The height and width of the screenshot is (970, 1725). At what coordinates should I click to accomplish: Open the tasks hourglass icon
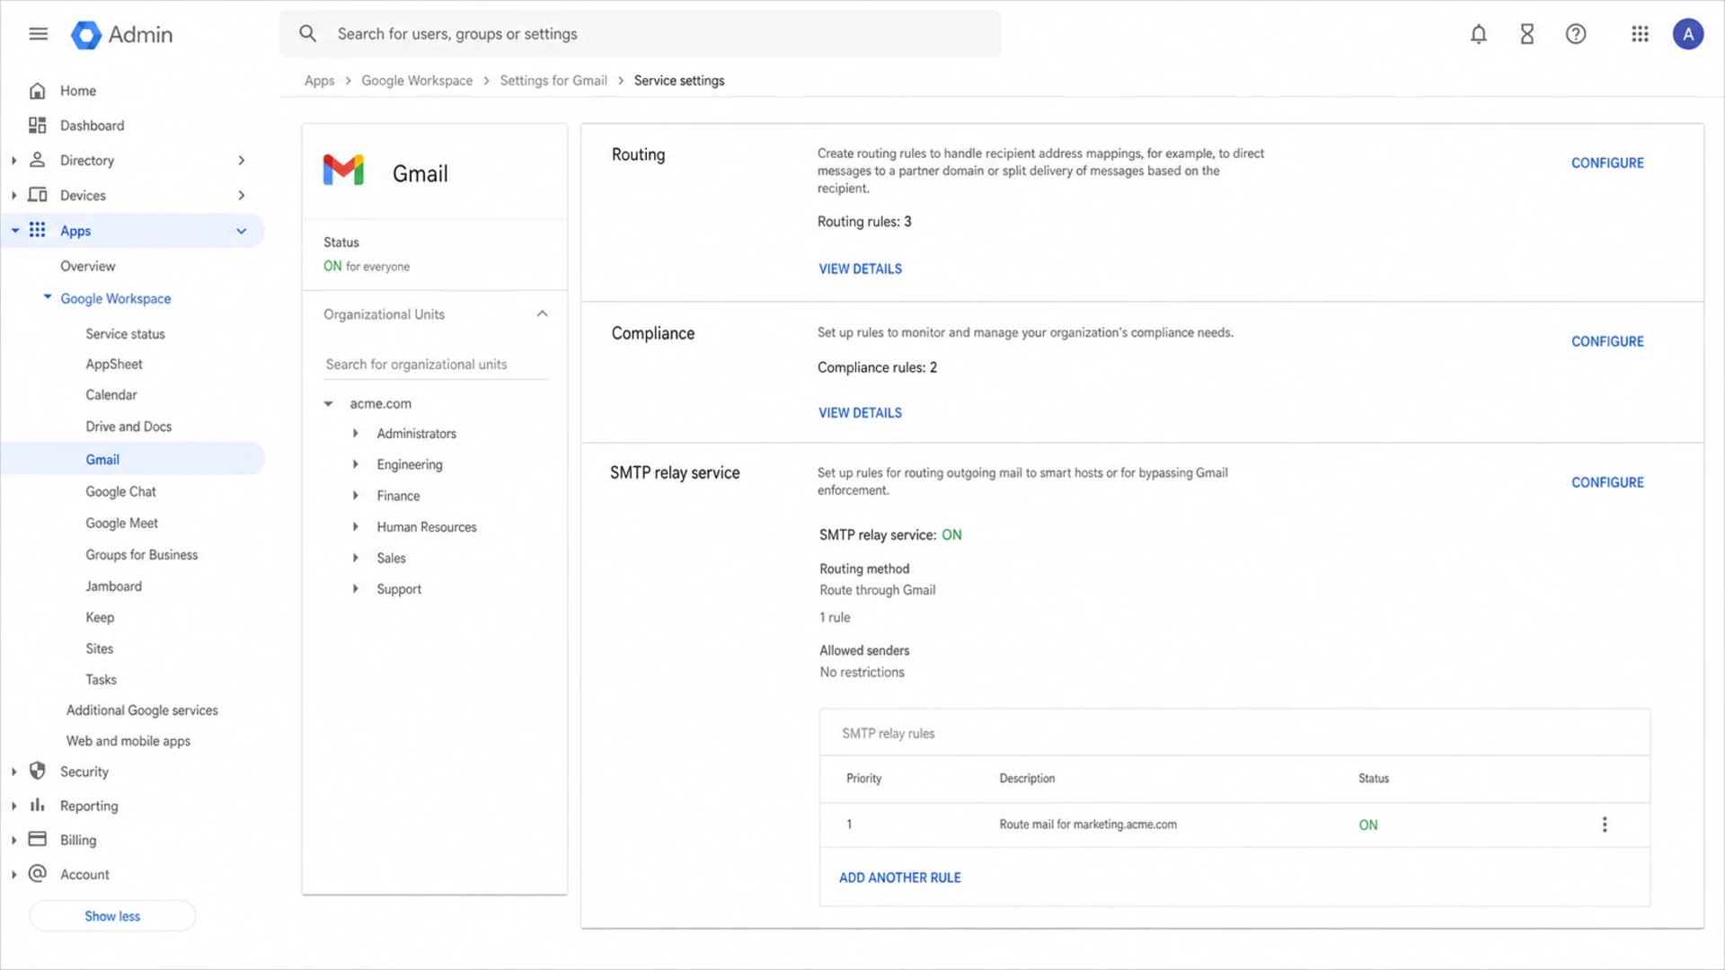coord(1526,34)
